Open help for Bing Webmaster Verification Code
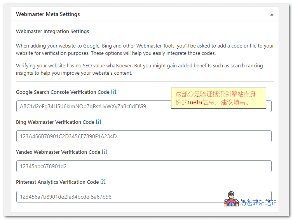 98,122
